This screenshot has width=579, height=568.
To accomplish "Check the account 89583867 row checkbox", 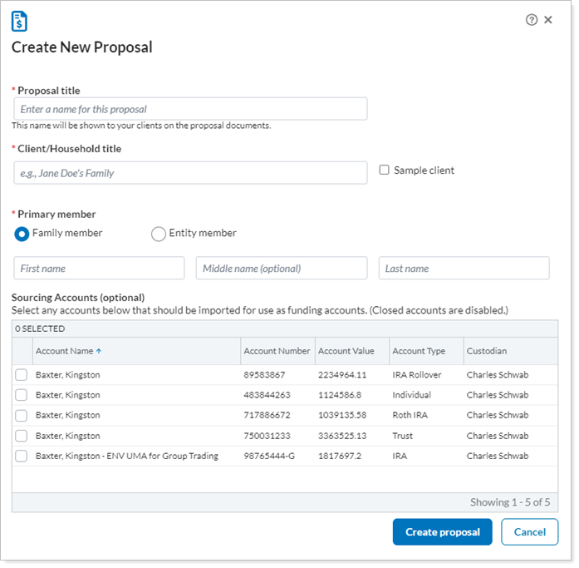I will [x=22, y=375].
